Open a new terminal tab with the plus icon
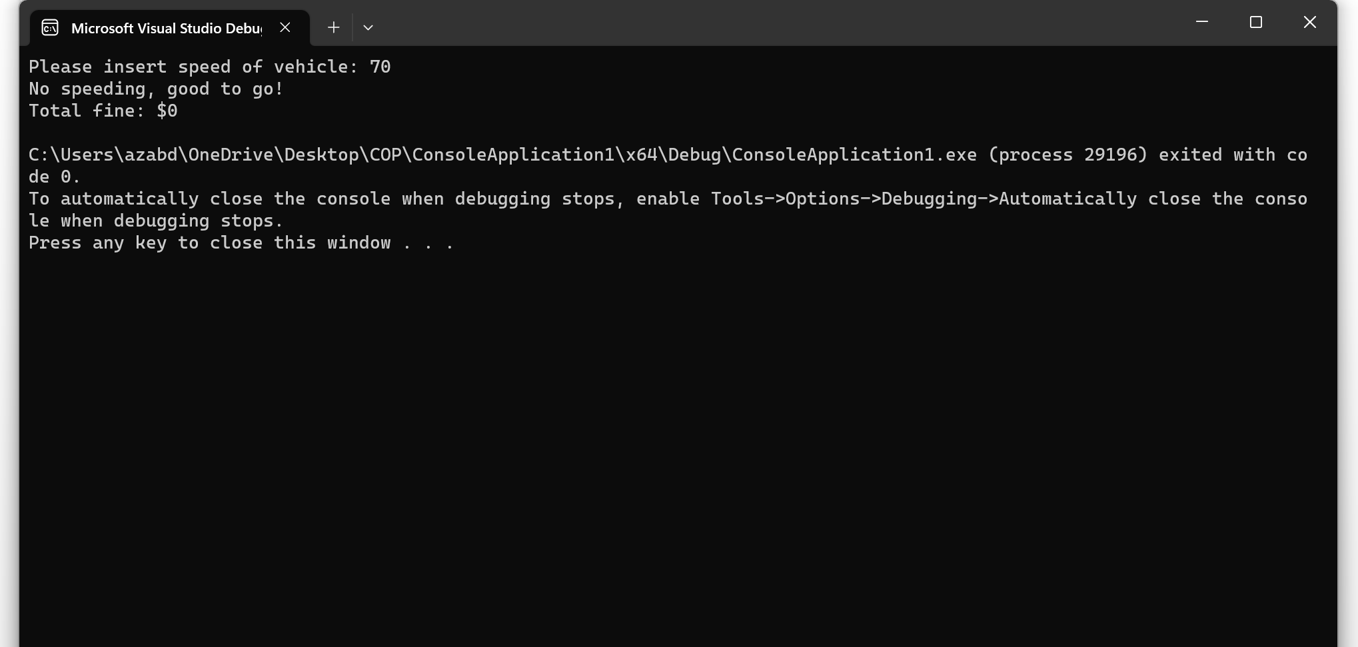The width and height of the screenshot is (1358, 647). 333,27
